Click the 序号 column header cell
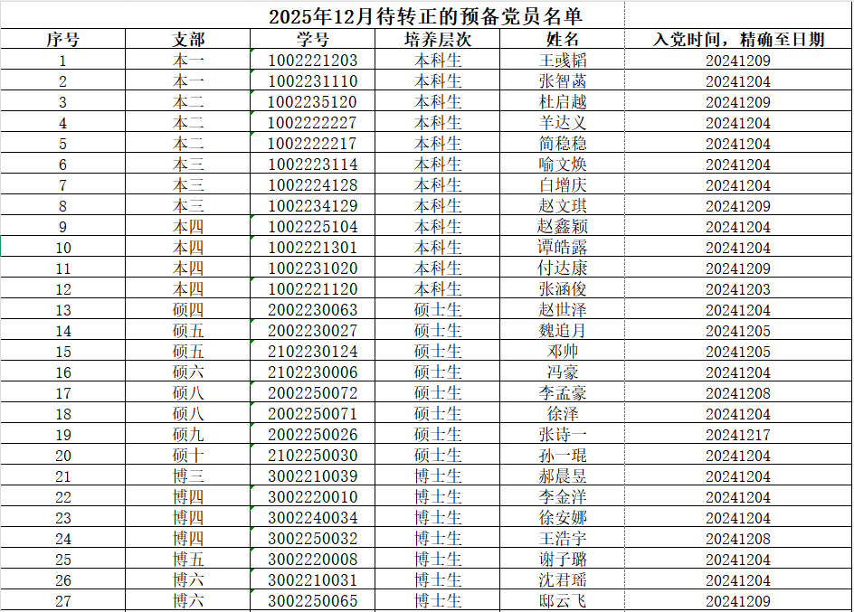Screen dimensions: 854x612 62,40
